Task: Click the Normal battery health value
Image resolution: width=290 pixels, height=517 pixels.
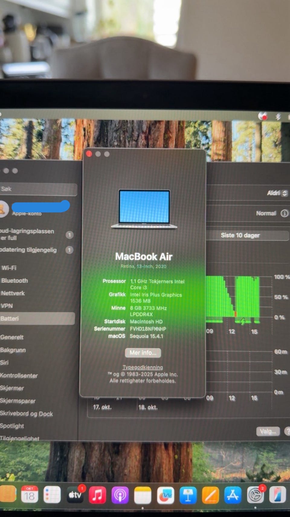Action: [266, 213]
